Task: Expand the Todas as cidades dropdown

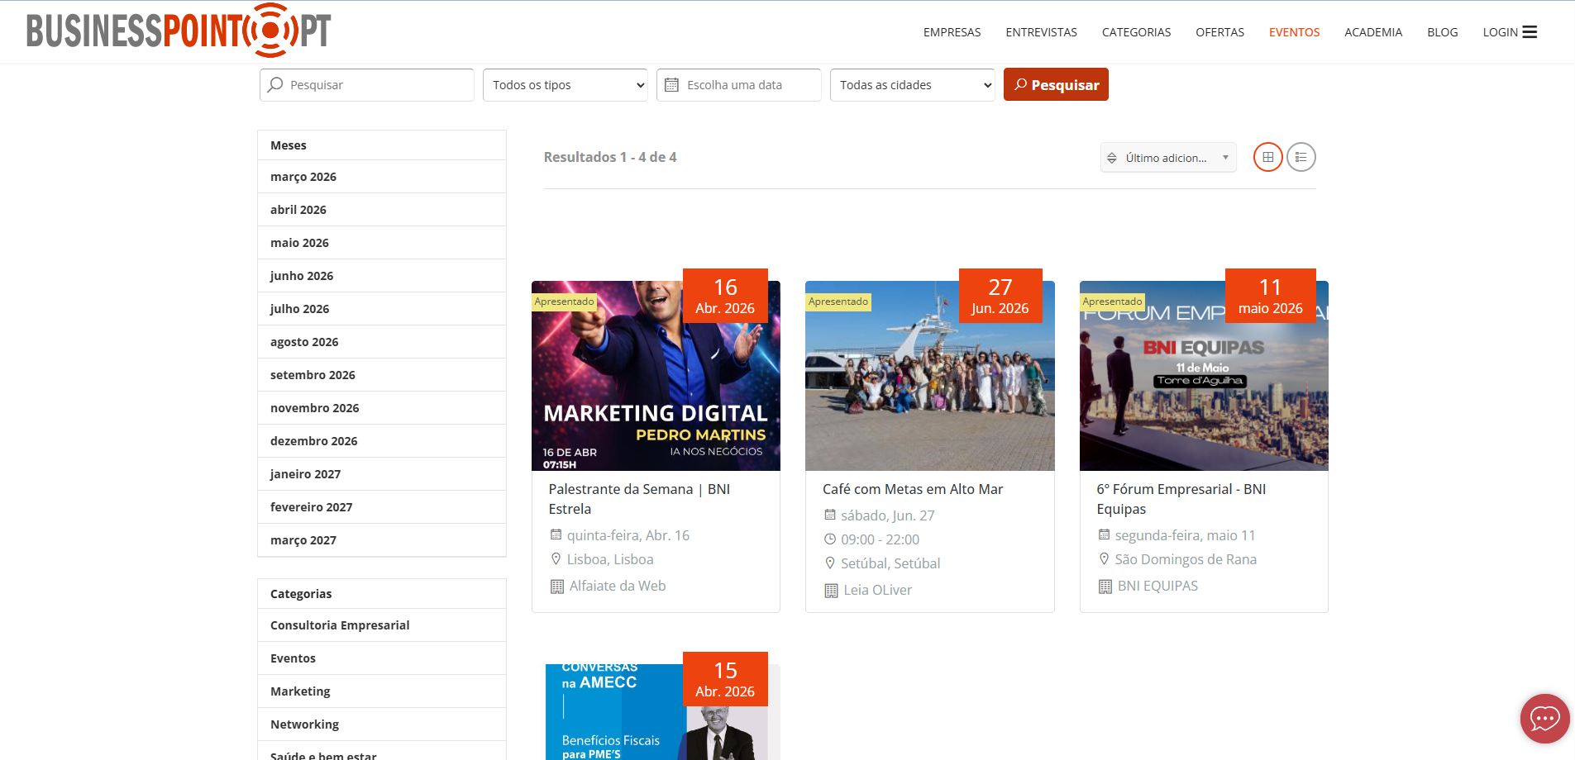Action: pos(912,85)
